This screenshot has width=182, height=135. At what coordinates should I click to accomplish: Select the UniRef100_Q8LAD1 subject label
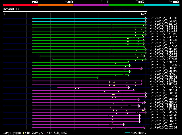coord(163,43)
